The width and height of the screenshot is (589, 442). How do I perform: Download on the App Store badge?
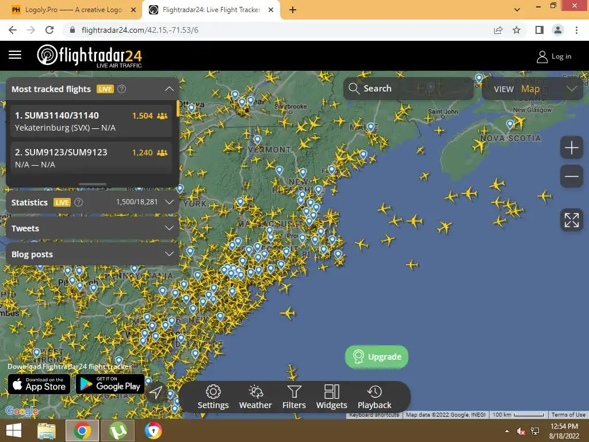39,384
